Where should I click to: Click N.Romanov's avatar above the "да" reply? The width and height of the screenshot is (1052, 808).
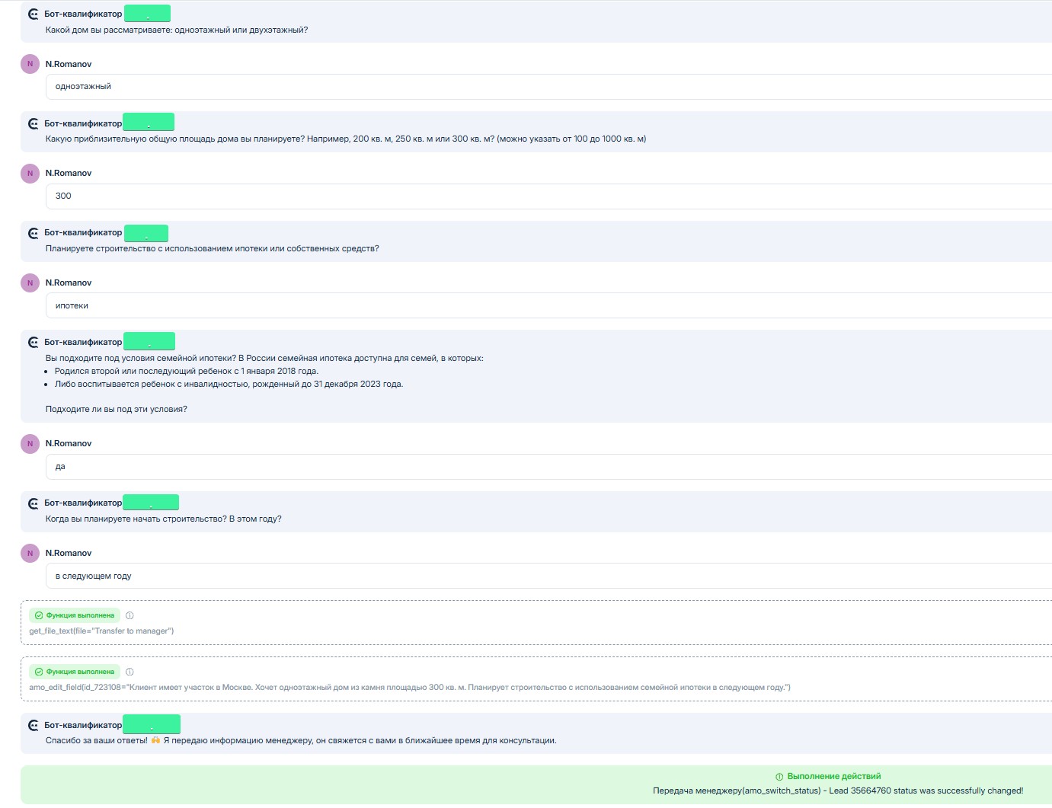tap(30, 444)
